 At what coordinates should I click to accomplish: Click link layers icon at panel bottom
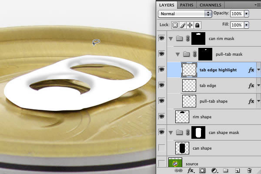coord(179,171)
